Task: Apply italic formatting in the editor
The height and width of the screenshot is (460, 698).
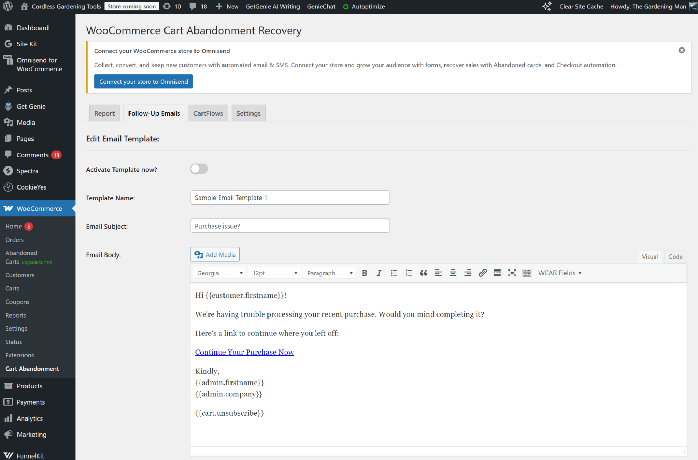Action: (379, 273)
